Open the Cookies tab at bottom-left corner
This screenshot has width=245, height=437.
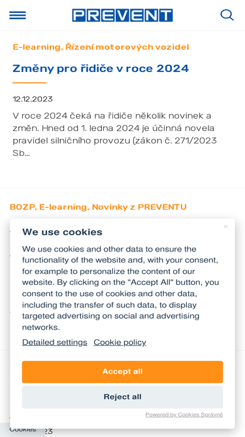[22, 430]
